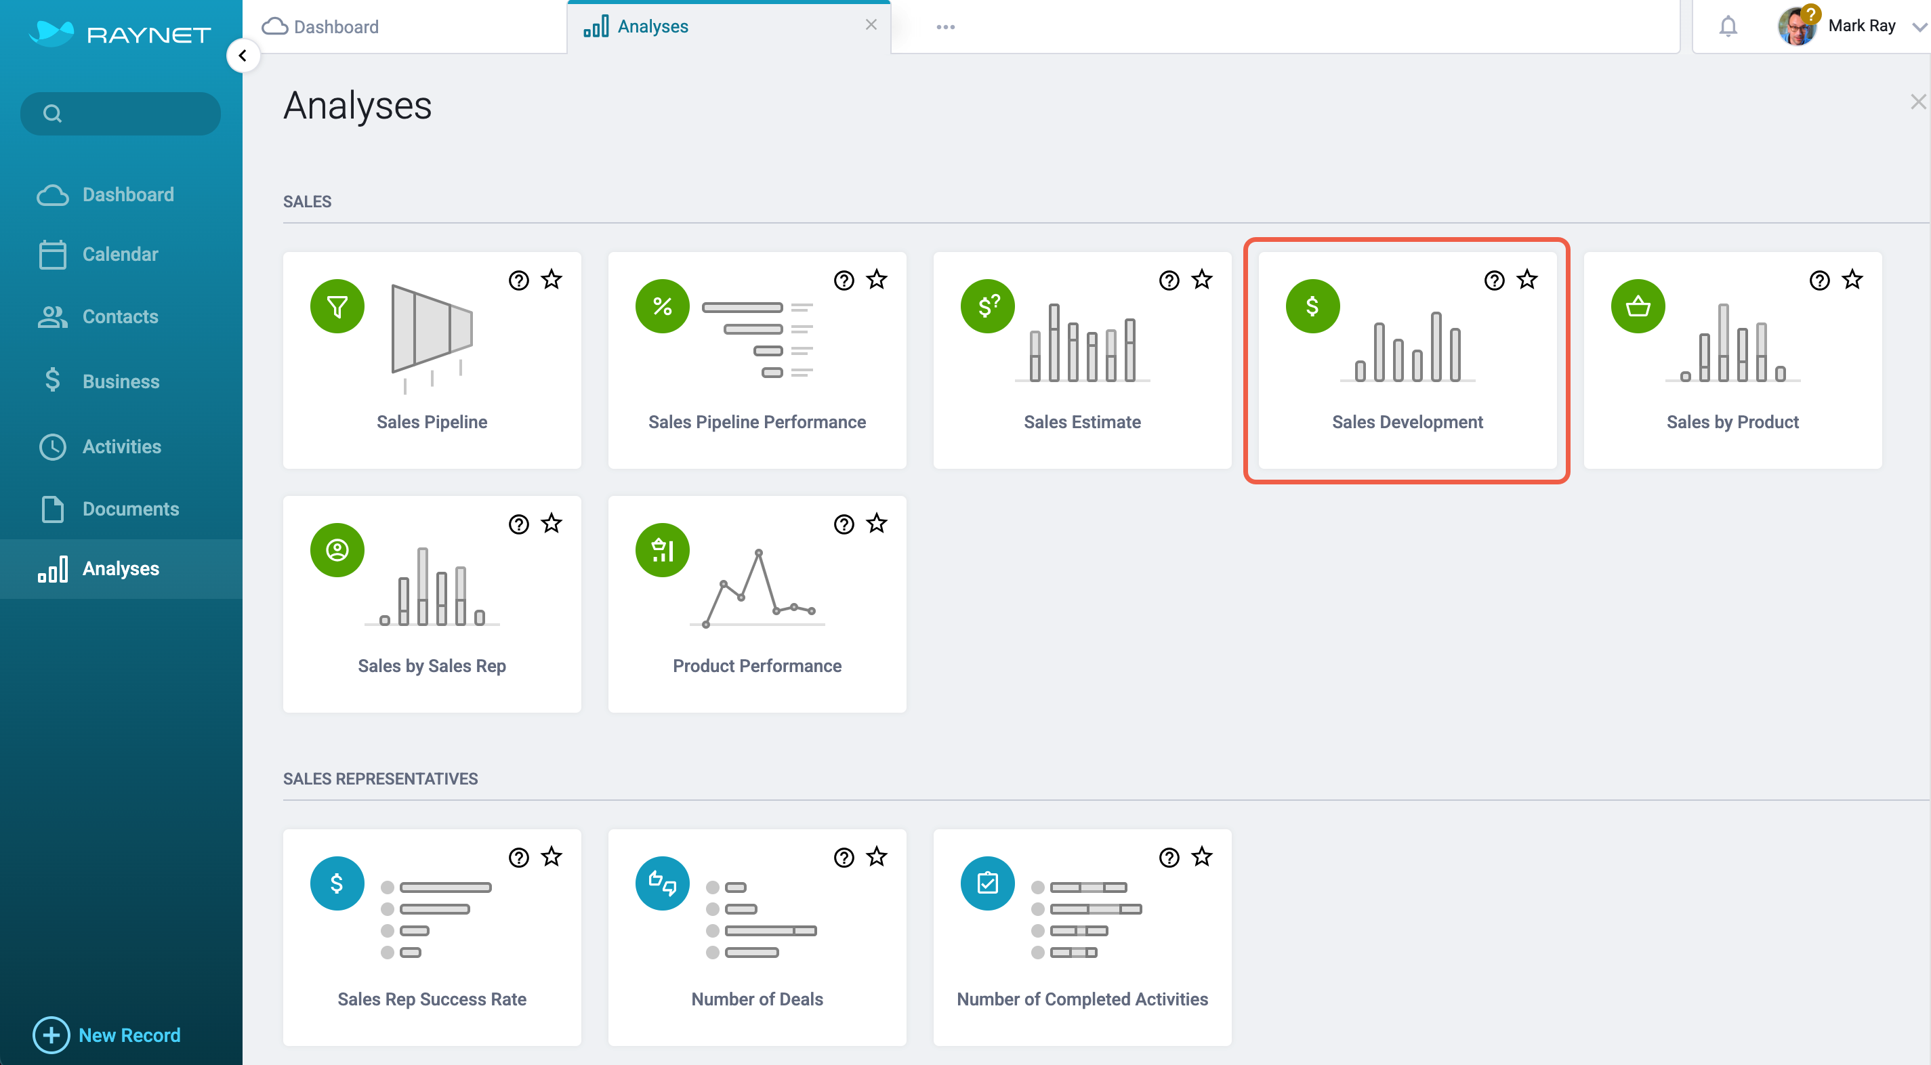Open the Product Performance analysis
This screenshot has height=1065, width=1931.
(x=757, y=604)
